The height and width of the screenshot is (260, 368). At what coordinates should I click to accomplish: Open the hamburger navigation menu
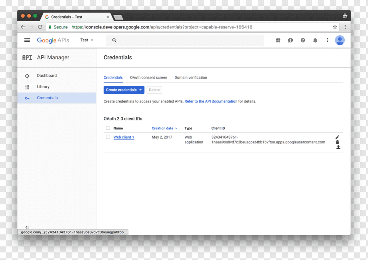(27, 40)
